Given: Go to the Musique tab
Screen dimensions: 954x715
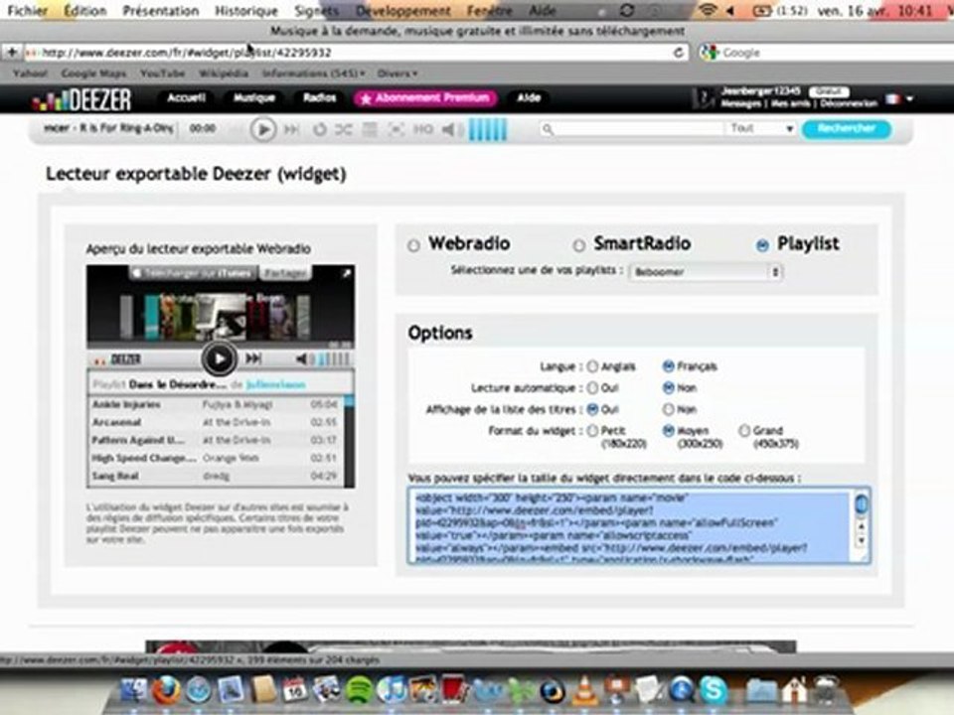Looking at the screenshot, I should pos(254,98).
